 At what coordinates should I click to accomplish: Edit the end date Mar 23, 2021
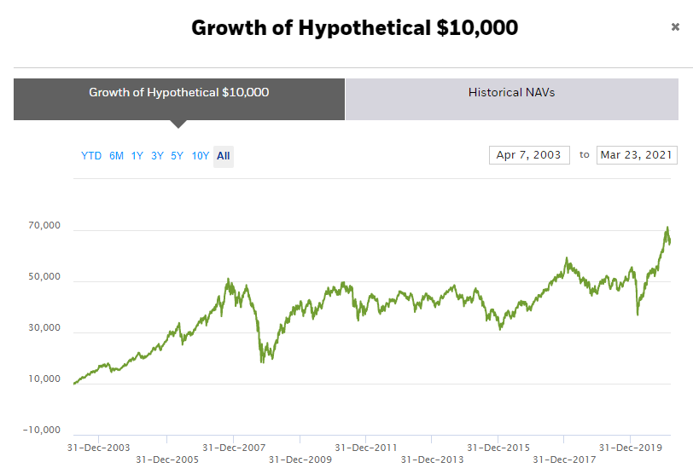pyautogui.click(x=637, y=155)
